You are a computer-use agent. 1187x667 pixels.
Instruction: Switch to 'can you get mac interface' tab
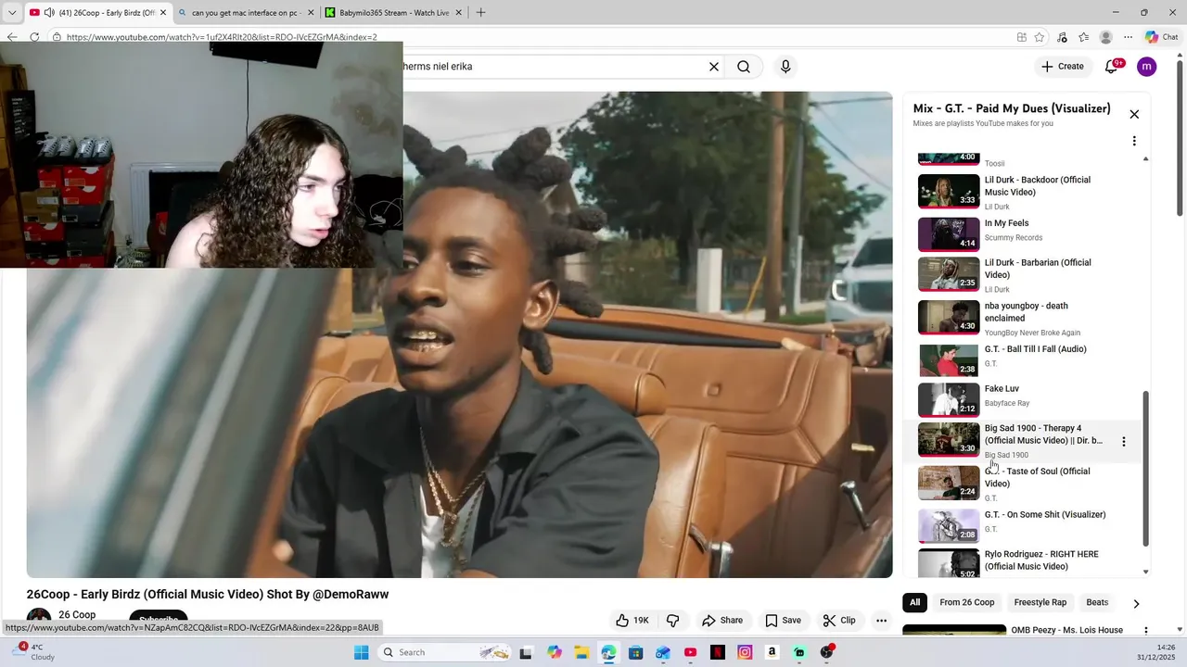pyautogui.click(x=245, y=13)
